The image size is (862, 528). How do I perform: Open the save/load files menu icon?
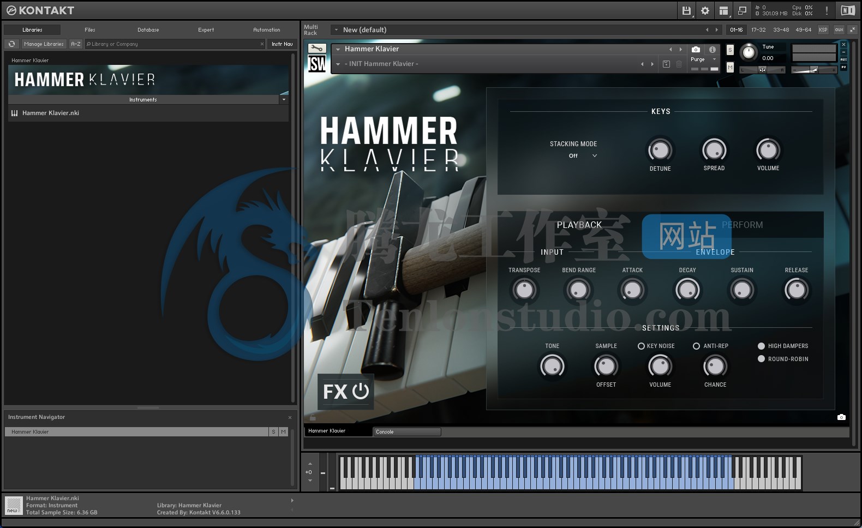click(686, 10)
